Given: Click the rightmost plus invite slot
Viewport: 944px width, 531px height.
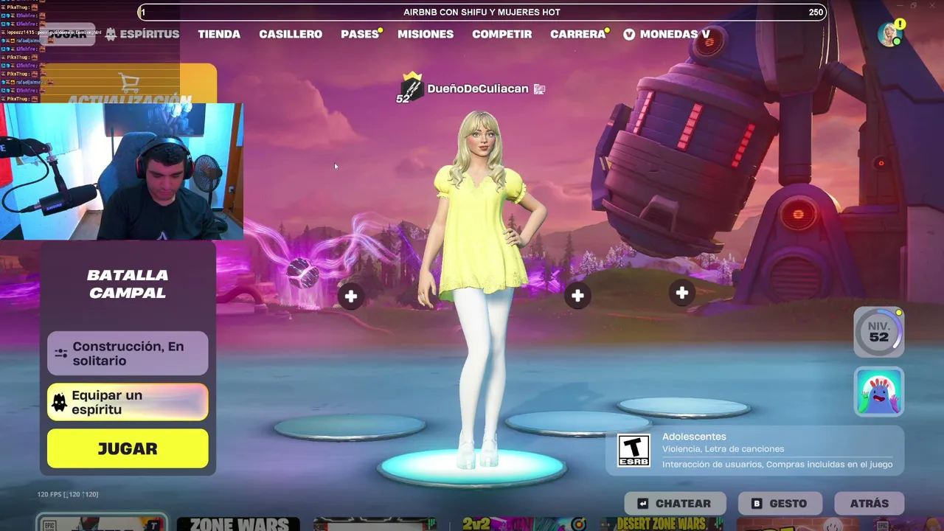Looking at the screenshot, I should (682, 294).
